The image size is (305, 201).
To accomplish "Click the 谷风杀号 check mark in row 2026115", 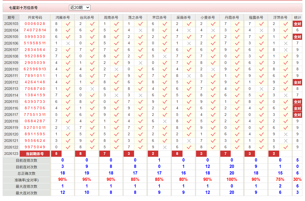I will tap(92, 102).
